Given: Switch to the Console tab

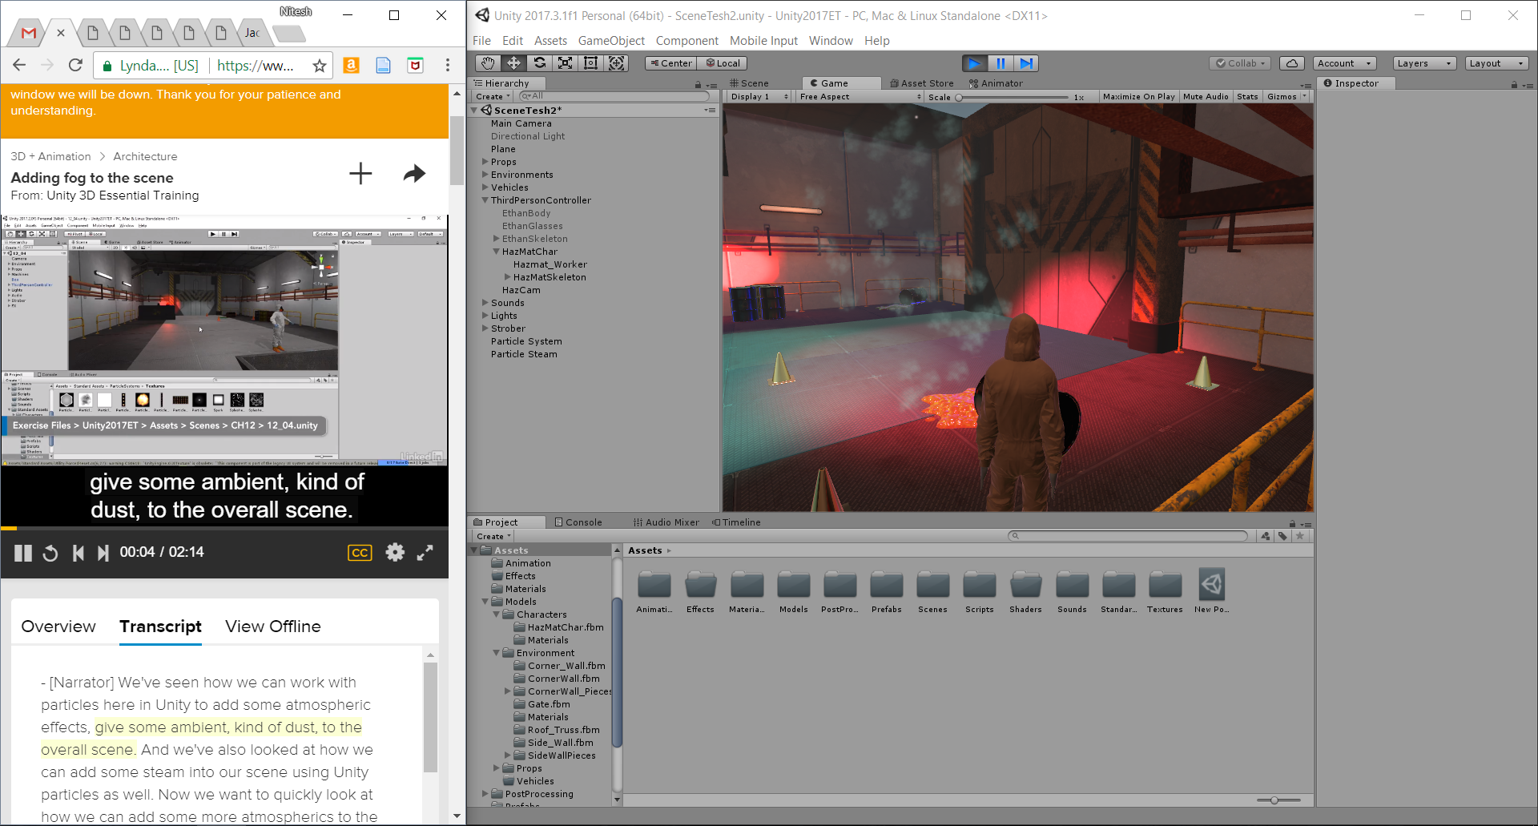Looking at the screenshot, I should [578, 522].
